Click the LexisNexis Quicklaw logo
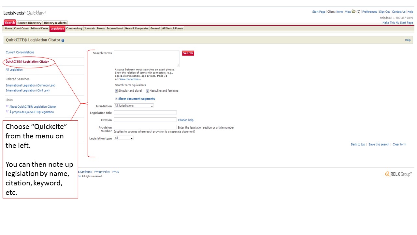Image resolution: width=417 pixels, height=235 pixels. 25,13
